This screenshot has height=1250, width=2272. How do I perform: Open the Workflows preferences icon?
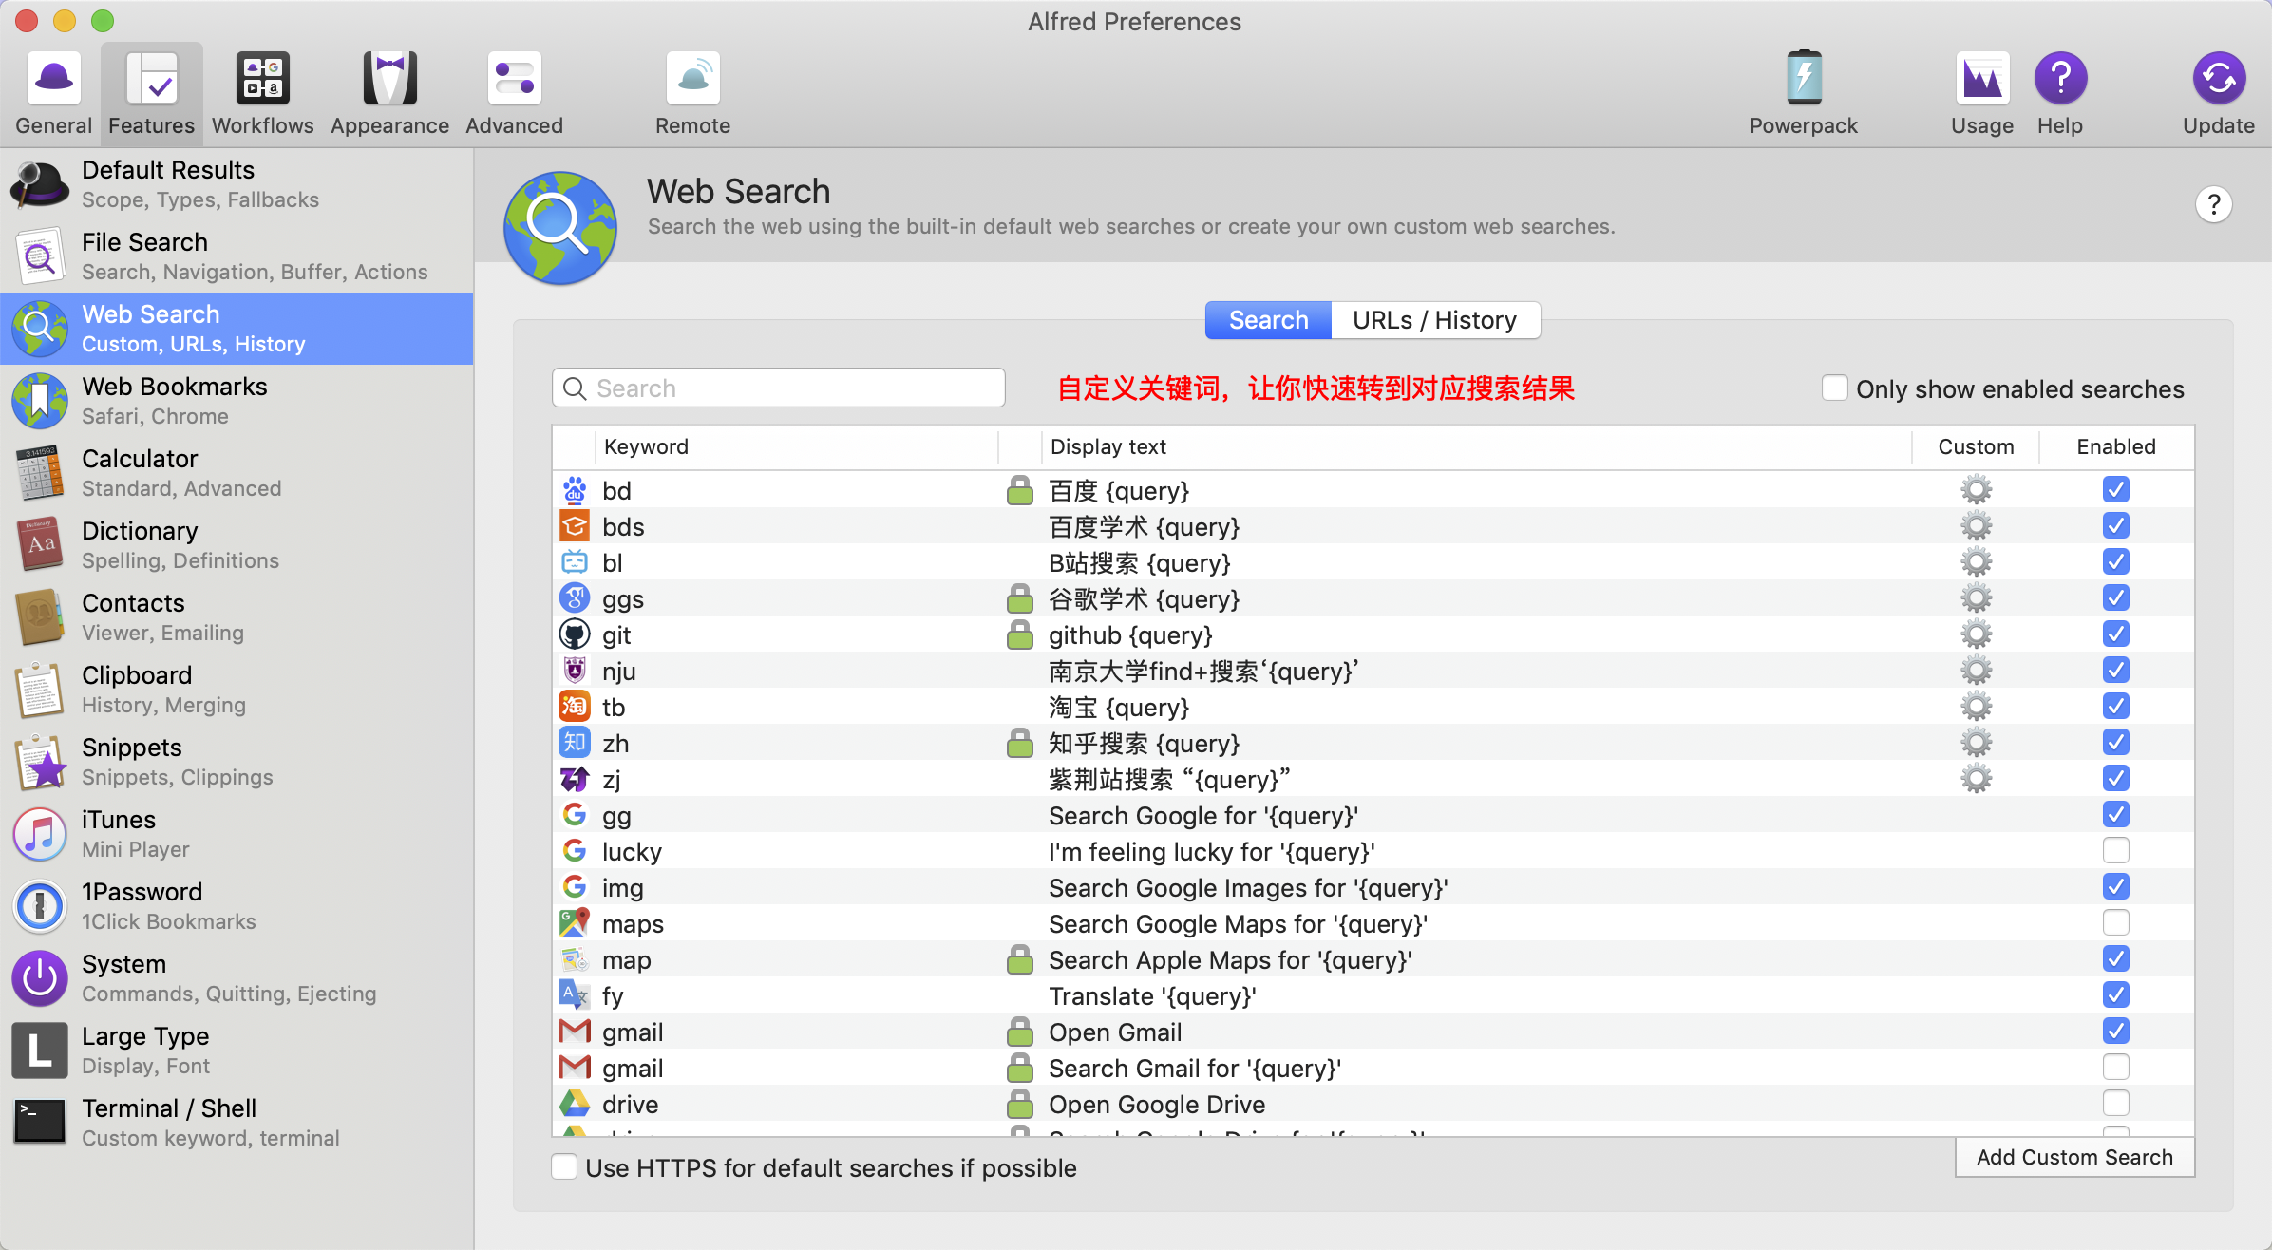262,79
